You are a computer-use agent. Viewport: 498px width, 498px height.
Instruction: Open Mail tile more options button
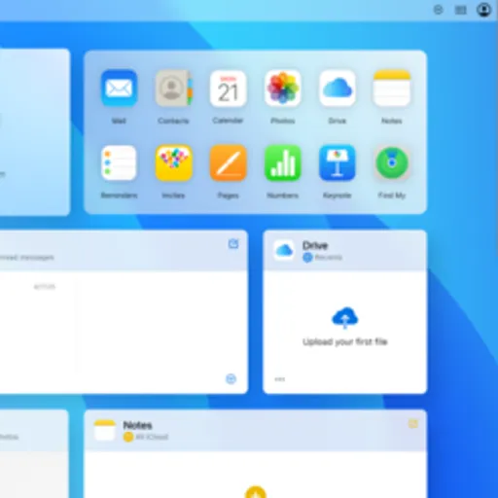[231, 378]
